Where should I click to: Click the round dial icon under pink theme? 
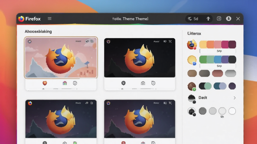pos(75,83)
